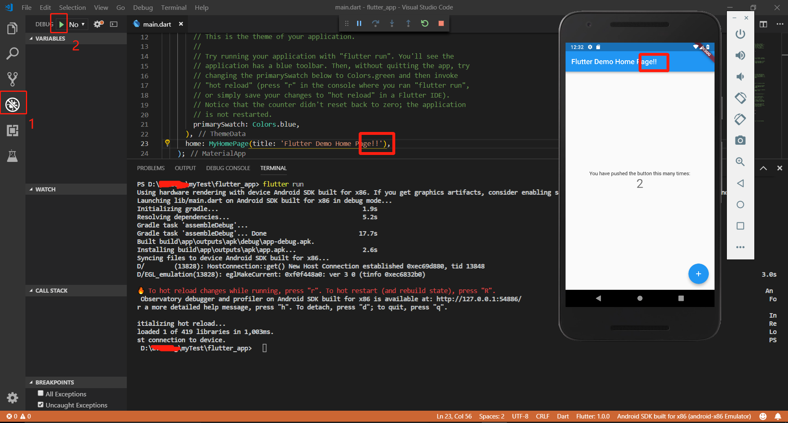Step over in debug toolbar

[x=376, y=23]
